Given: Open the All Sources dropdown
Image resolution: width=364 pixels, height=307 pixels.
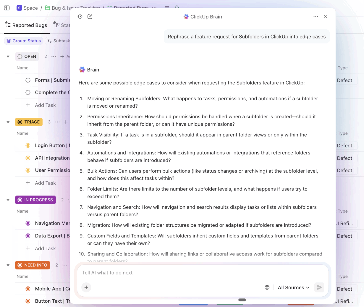Looking at the screenshot, I should tap(293, 288).
